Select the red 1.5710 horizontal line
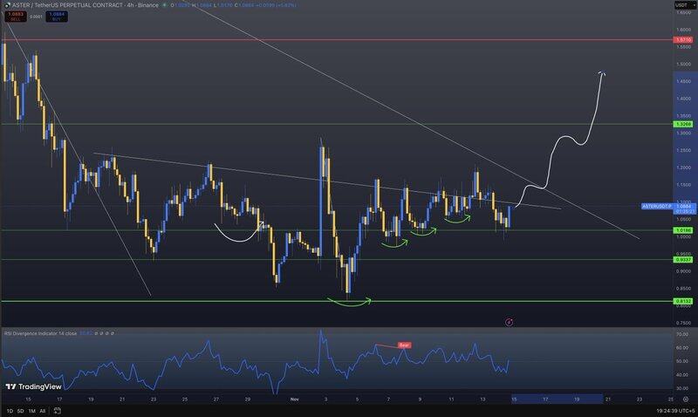 (x=349, y=40)
